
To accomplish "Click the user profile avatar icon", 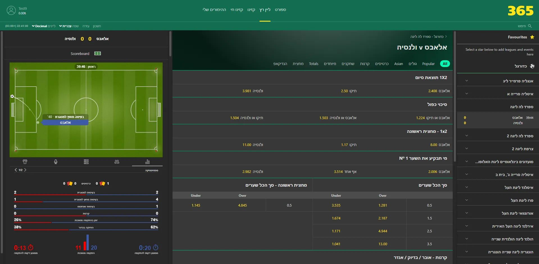I will 11,10.
